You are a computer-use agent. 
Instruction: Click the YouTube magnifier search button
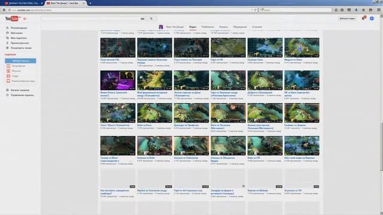pyautogui.click(x=151, y=19)
